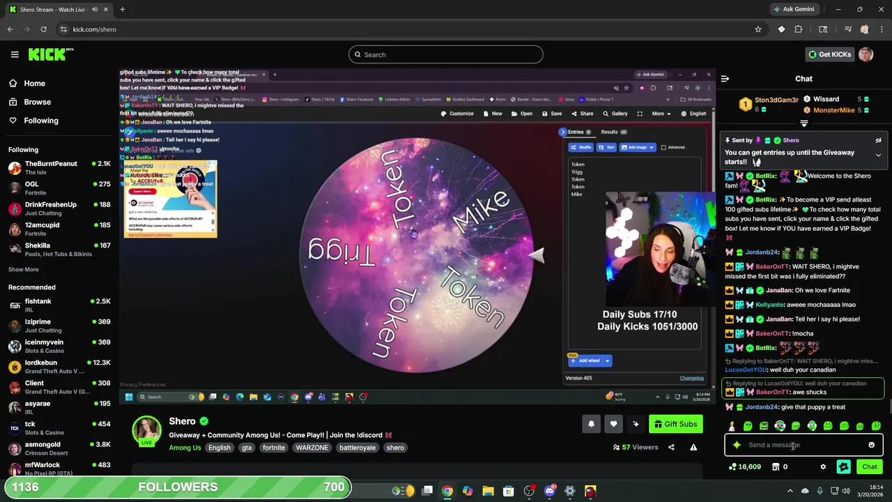
Task: Click the sparkle button beside Gift Subs
Action: [636, 424]
